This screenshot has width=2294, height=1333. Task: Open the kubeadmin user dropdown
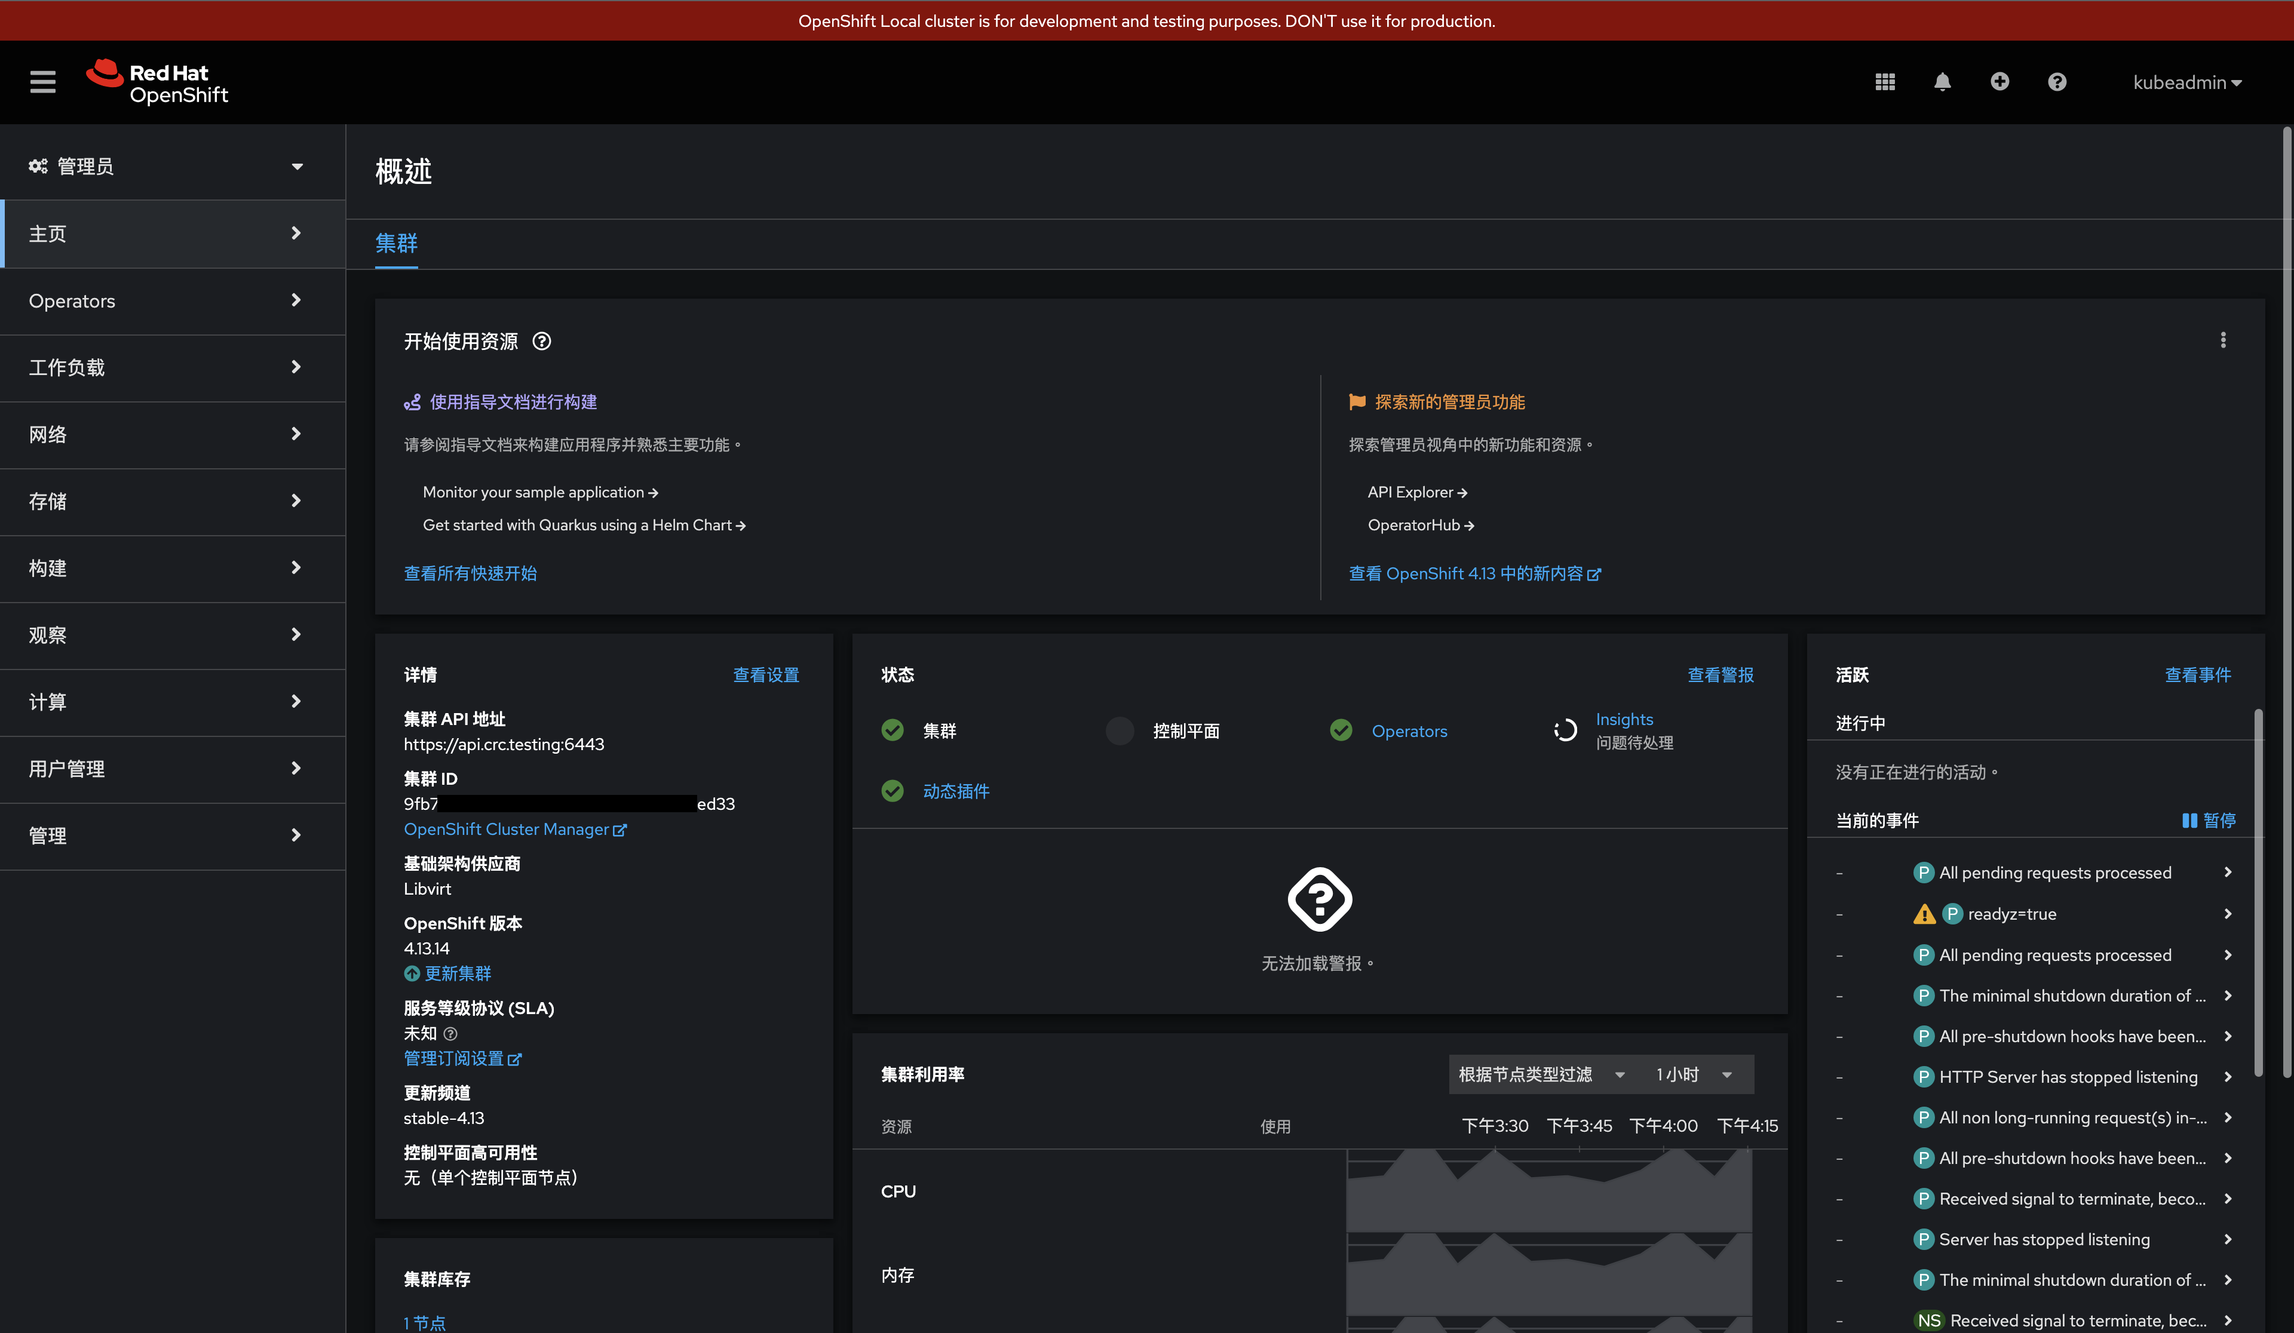[2186, 83]
